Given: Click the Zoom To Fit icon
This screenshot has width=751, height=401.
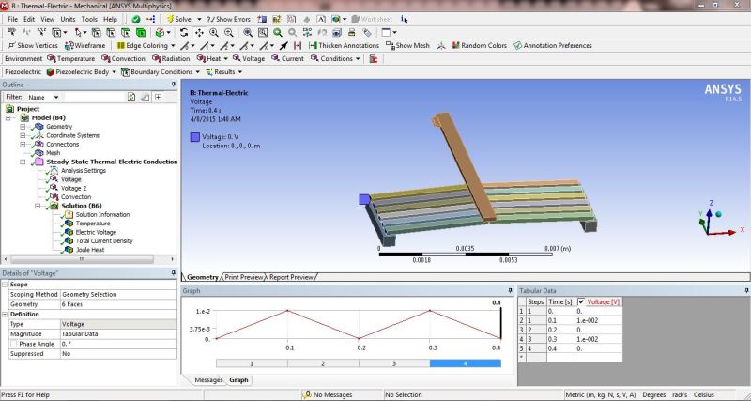Looking at the screenshot, I should pos(248,33).
